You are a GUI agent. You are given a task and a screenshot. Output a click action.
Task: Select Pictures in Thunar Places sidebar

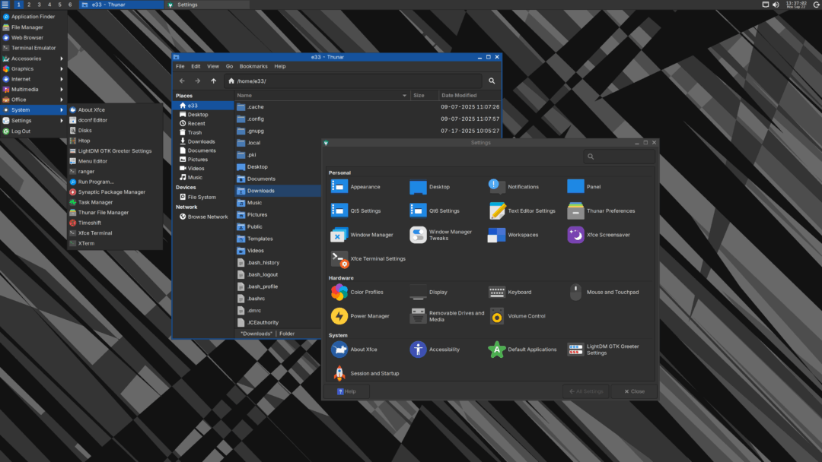[x=198, y=160]
